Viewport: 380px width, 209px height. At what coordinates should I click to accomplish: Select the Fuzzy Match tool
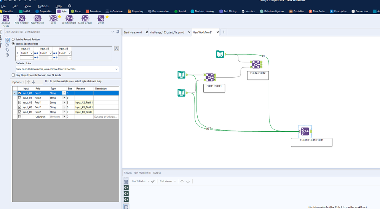click(x=37, y=20)
